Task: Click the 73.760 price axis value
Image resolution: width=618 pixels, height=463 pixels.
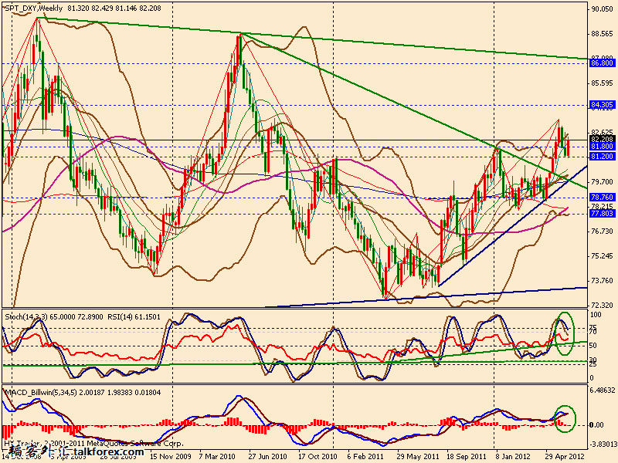Action: 603,281
